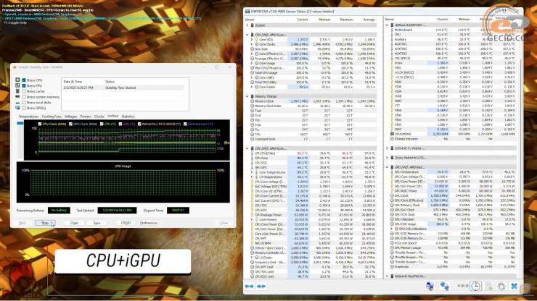Click the second double-arrow icon in the HWiNFO bottom bar

tap(261, 287)
